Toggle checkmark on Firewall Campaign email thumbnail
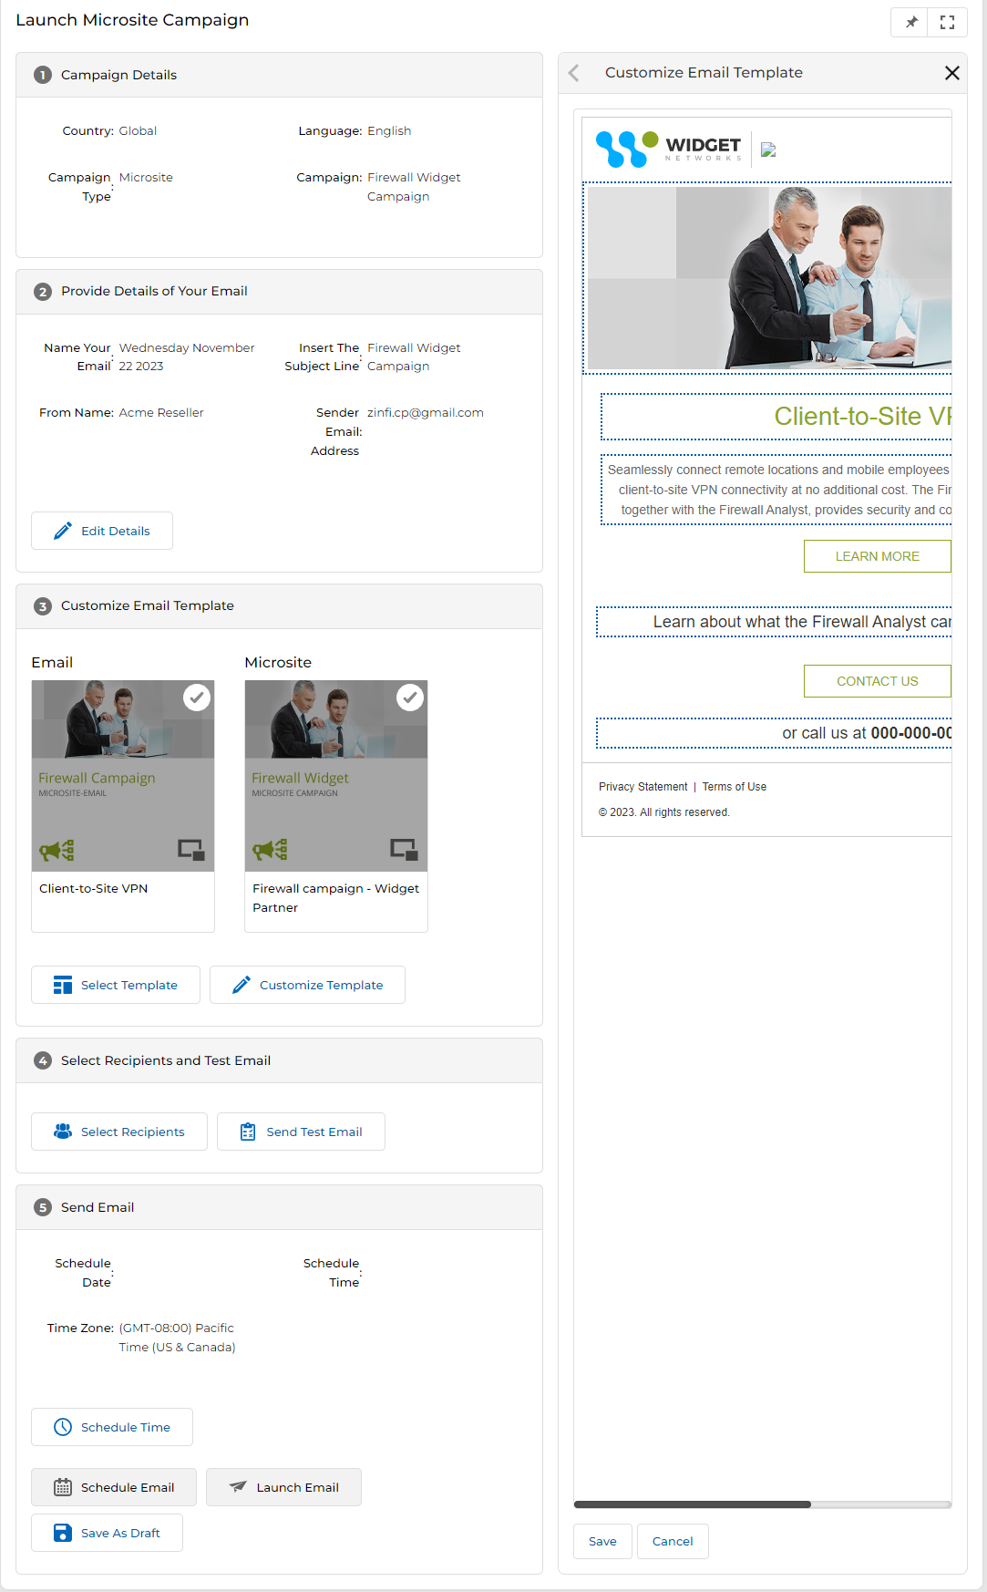The width and height of the screenshot is (987, 1592). (197, 698)
